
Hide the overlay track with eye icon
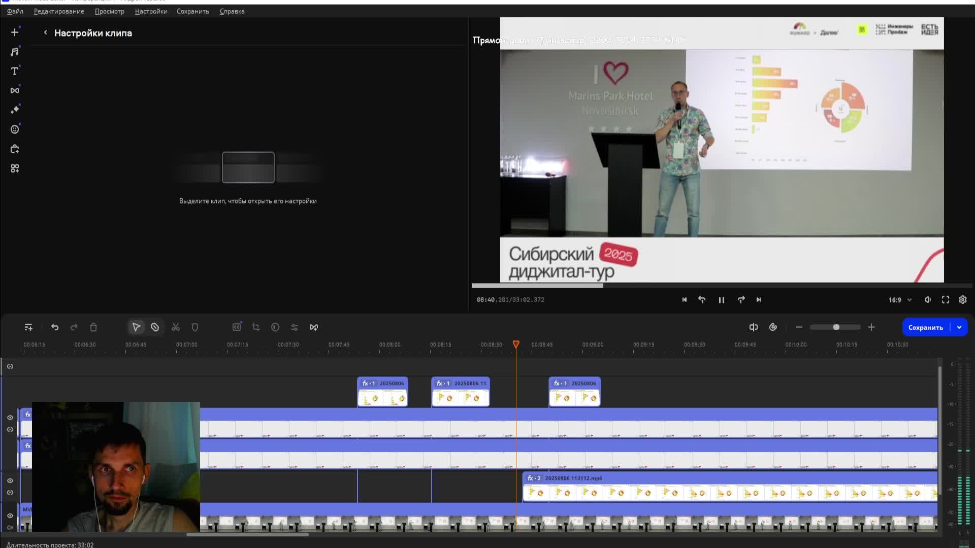[x=10, y=481]
